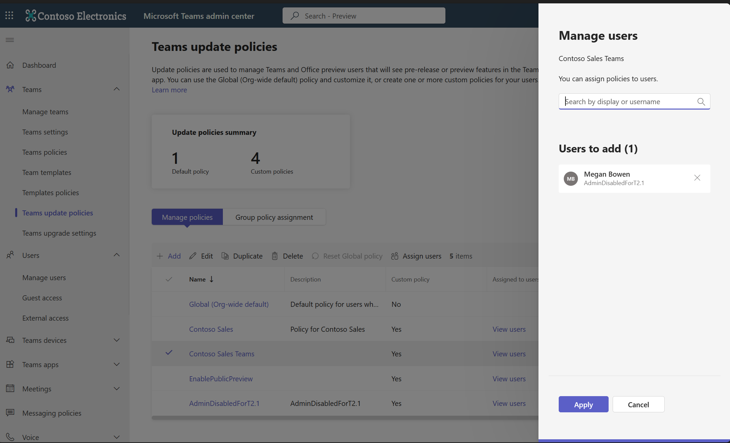Screen dimensions: 730x443
Task: Select the Manage policies tab
Action: coord(187,217)
